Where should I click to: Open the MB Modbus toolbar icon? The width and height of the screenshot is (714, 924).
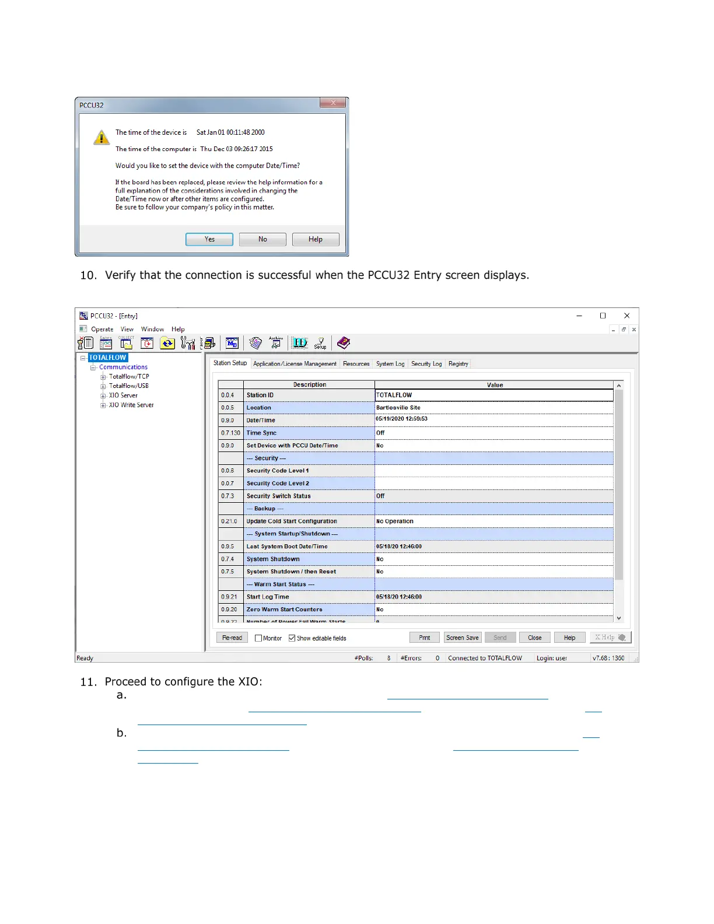point(232,343)
